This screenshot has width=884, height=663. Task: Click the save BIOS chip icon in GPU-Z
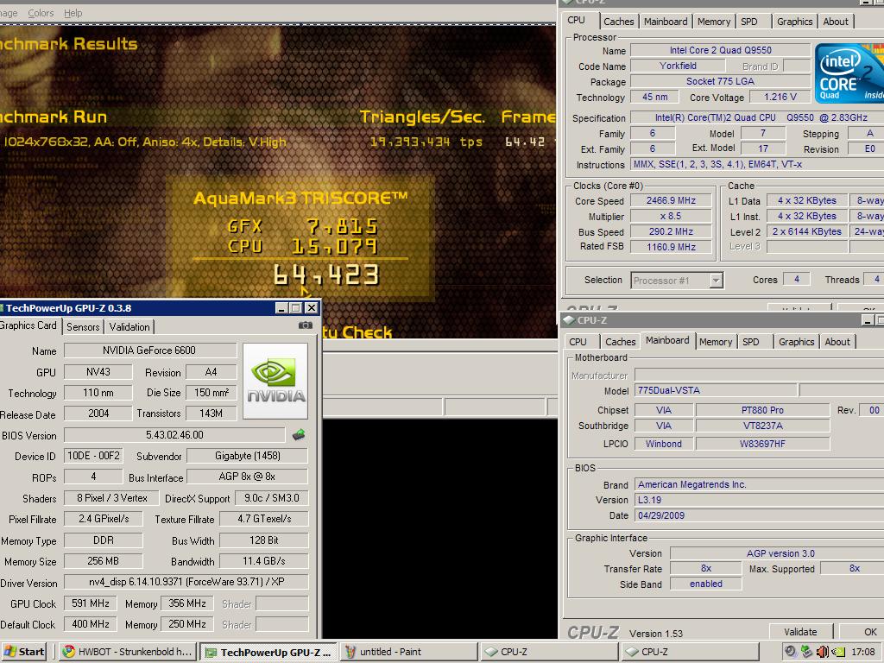(299, 435)
